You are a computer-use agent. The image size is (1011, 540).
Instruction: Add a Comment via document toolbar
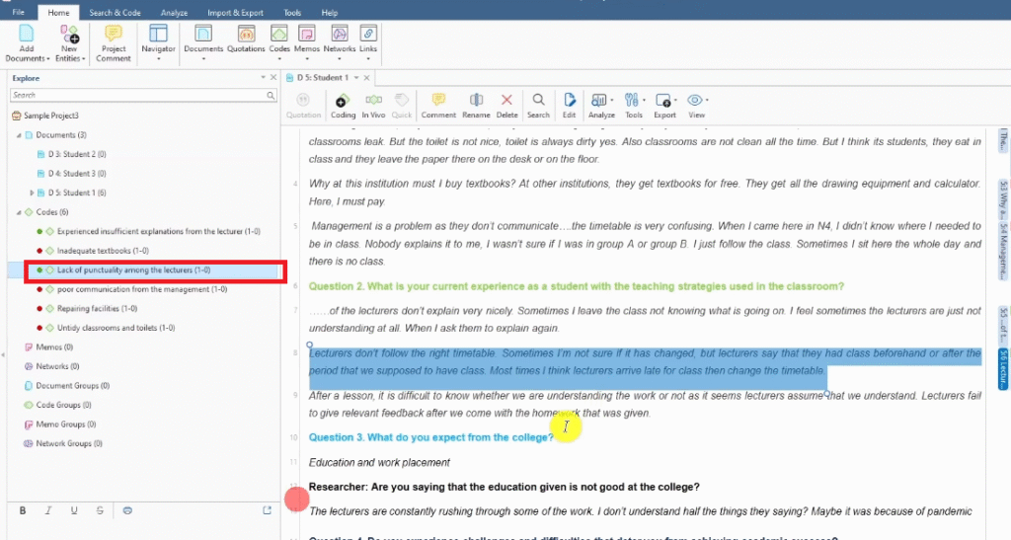point(438,105)
